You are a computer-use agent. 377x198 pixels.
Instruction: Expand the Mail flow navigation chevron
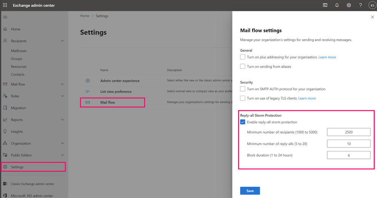(x=62, y=84)
